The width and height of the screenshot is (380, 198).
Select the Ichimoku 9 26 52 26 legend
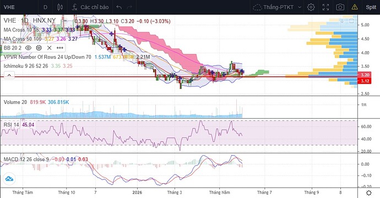26,66
